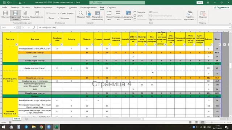Click Скрыть (hide window)
The width and height of the screenshot is (232, 130).
[138, 16]
